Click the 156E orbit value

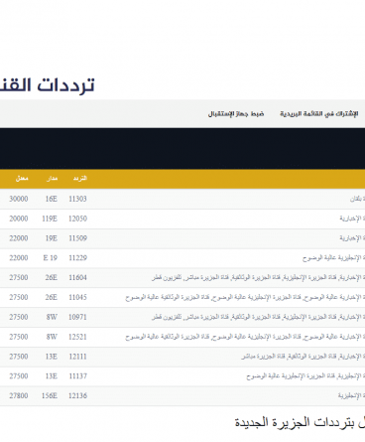click(50, 395)
